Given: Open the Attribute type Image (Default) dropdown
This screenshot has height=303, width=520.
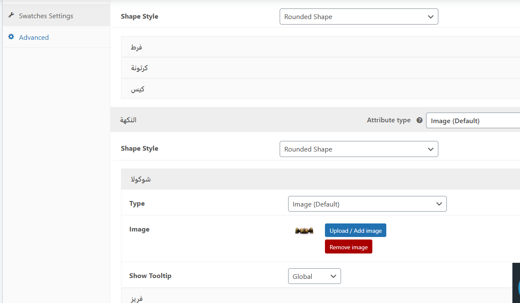Looking at the screenshot, I should click(473, 121).
